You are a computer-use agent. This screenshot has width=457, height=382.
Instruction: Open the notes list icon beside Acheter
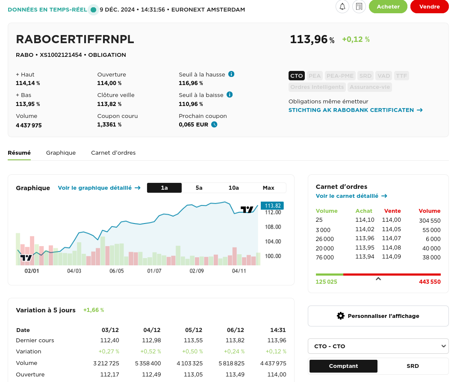pos(359,7)
